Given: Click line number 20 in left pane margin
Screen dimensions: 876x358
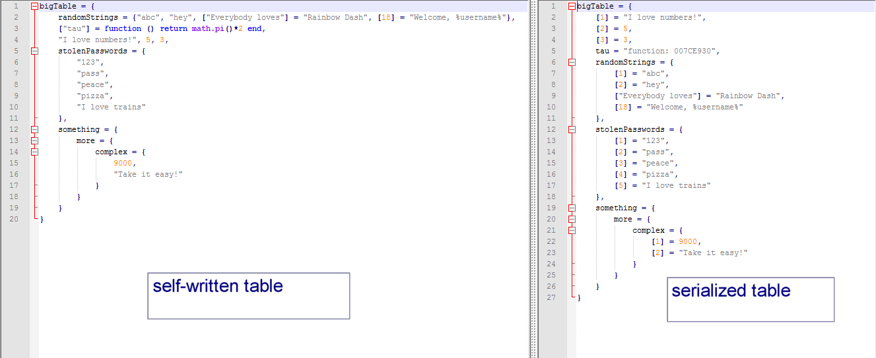Looking at the screenshot, I should click(x=15, y=219).
